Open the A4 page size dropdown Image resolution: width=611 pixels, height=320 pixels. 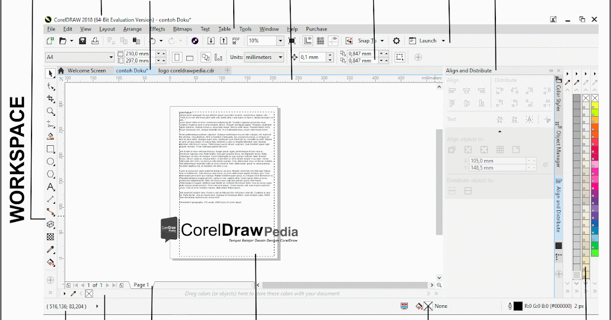pyautogui.click(x=111, y=57)
